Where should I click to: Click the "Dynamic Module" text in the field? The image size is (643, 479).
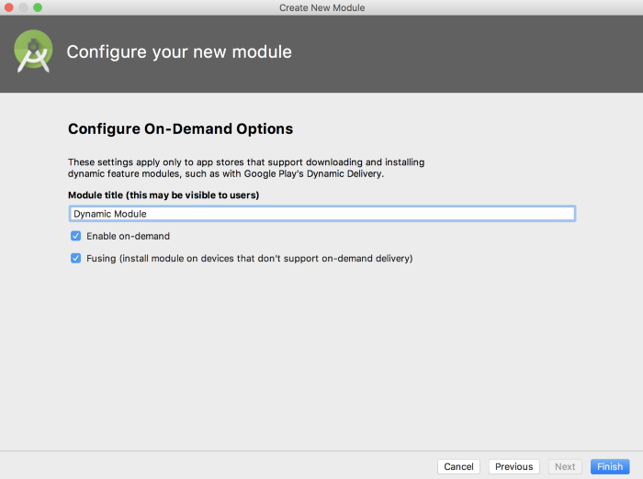[109, 214]
